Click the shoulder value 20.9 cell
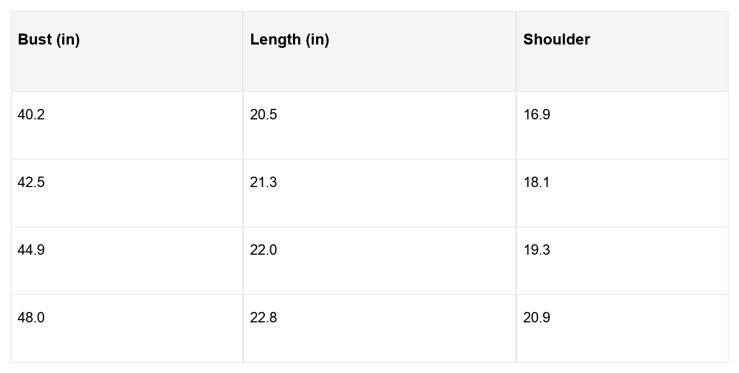The image size is (739, 373). [537, 317]
